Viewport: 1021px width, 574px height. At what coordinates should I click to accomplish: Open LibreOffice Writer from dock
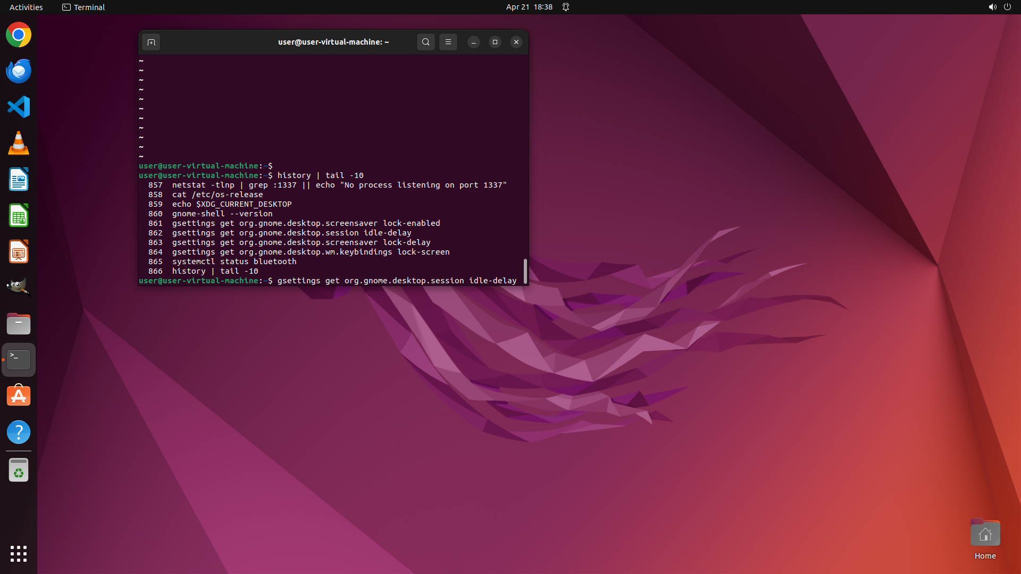pyautogui.click(x=19, y=180)
